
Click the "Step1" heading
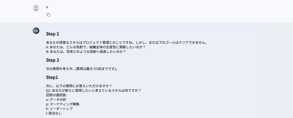[x=52, y=77]
